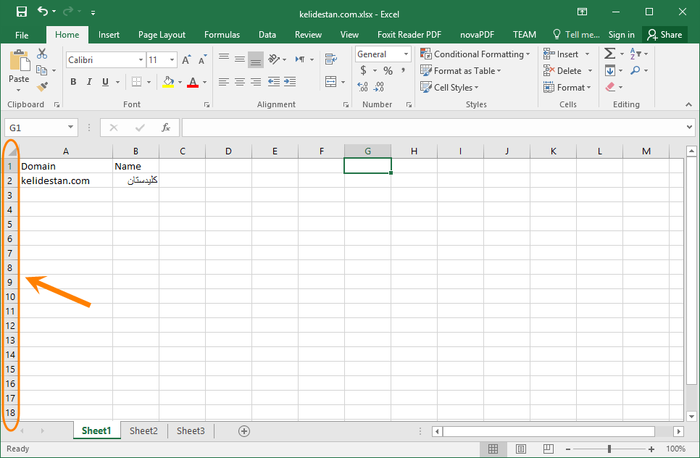This screenshot has width=700, height=458.
Task: Cut selection with scissors icon
Action: click(42, 54)
